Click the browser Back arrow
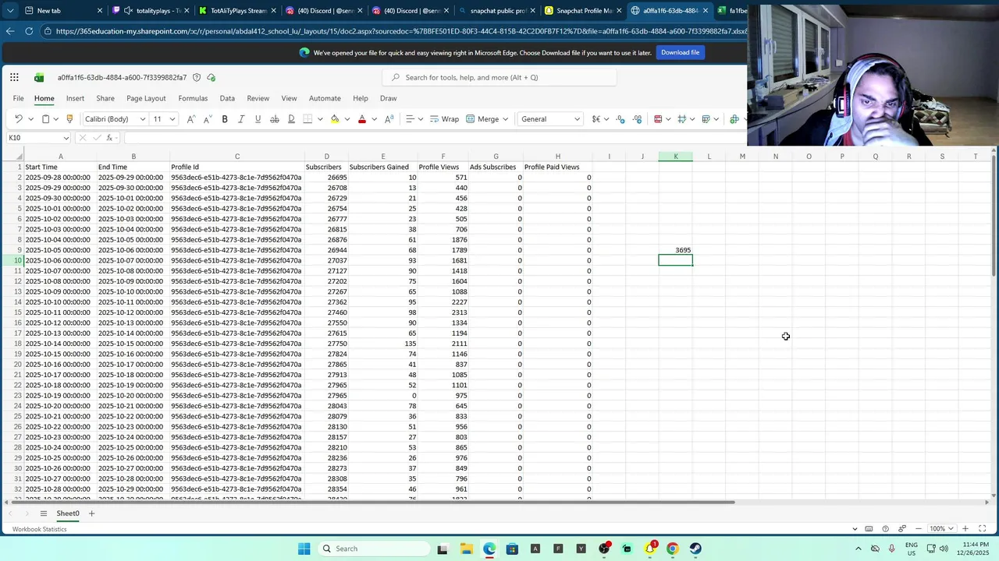Viewport: 999px width, 561px height. pos(9,31)
